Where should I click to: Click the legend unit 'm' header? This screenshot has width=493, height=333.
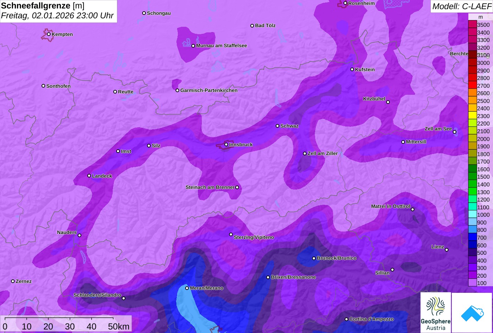pyautogui.click(x=480, y=17)
